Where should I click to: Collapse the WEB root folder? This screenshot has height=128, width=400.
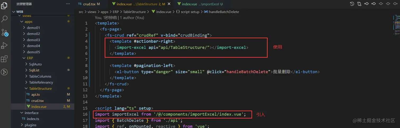[x=14, y=12]
